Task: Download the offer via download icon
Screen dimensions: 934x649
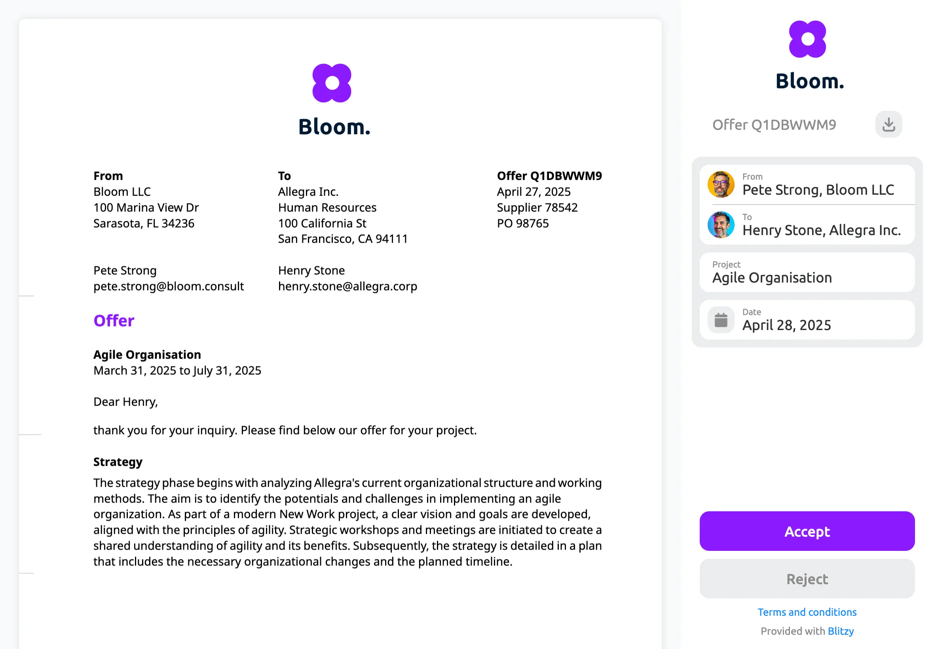Action: point(888,124)
